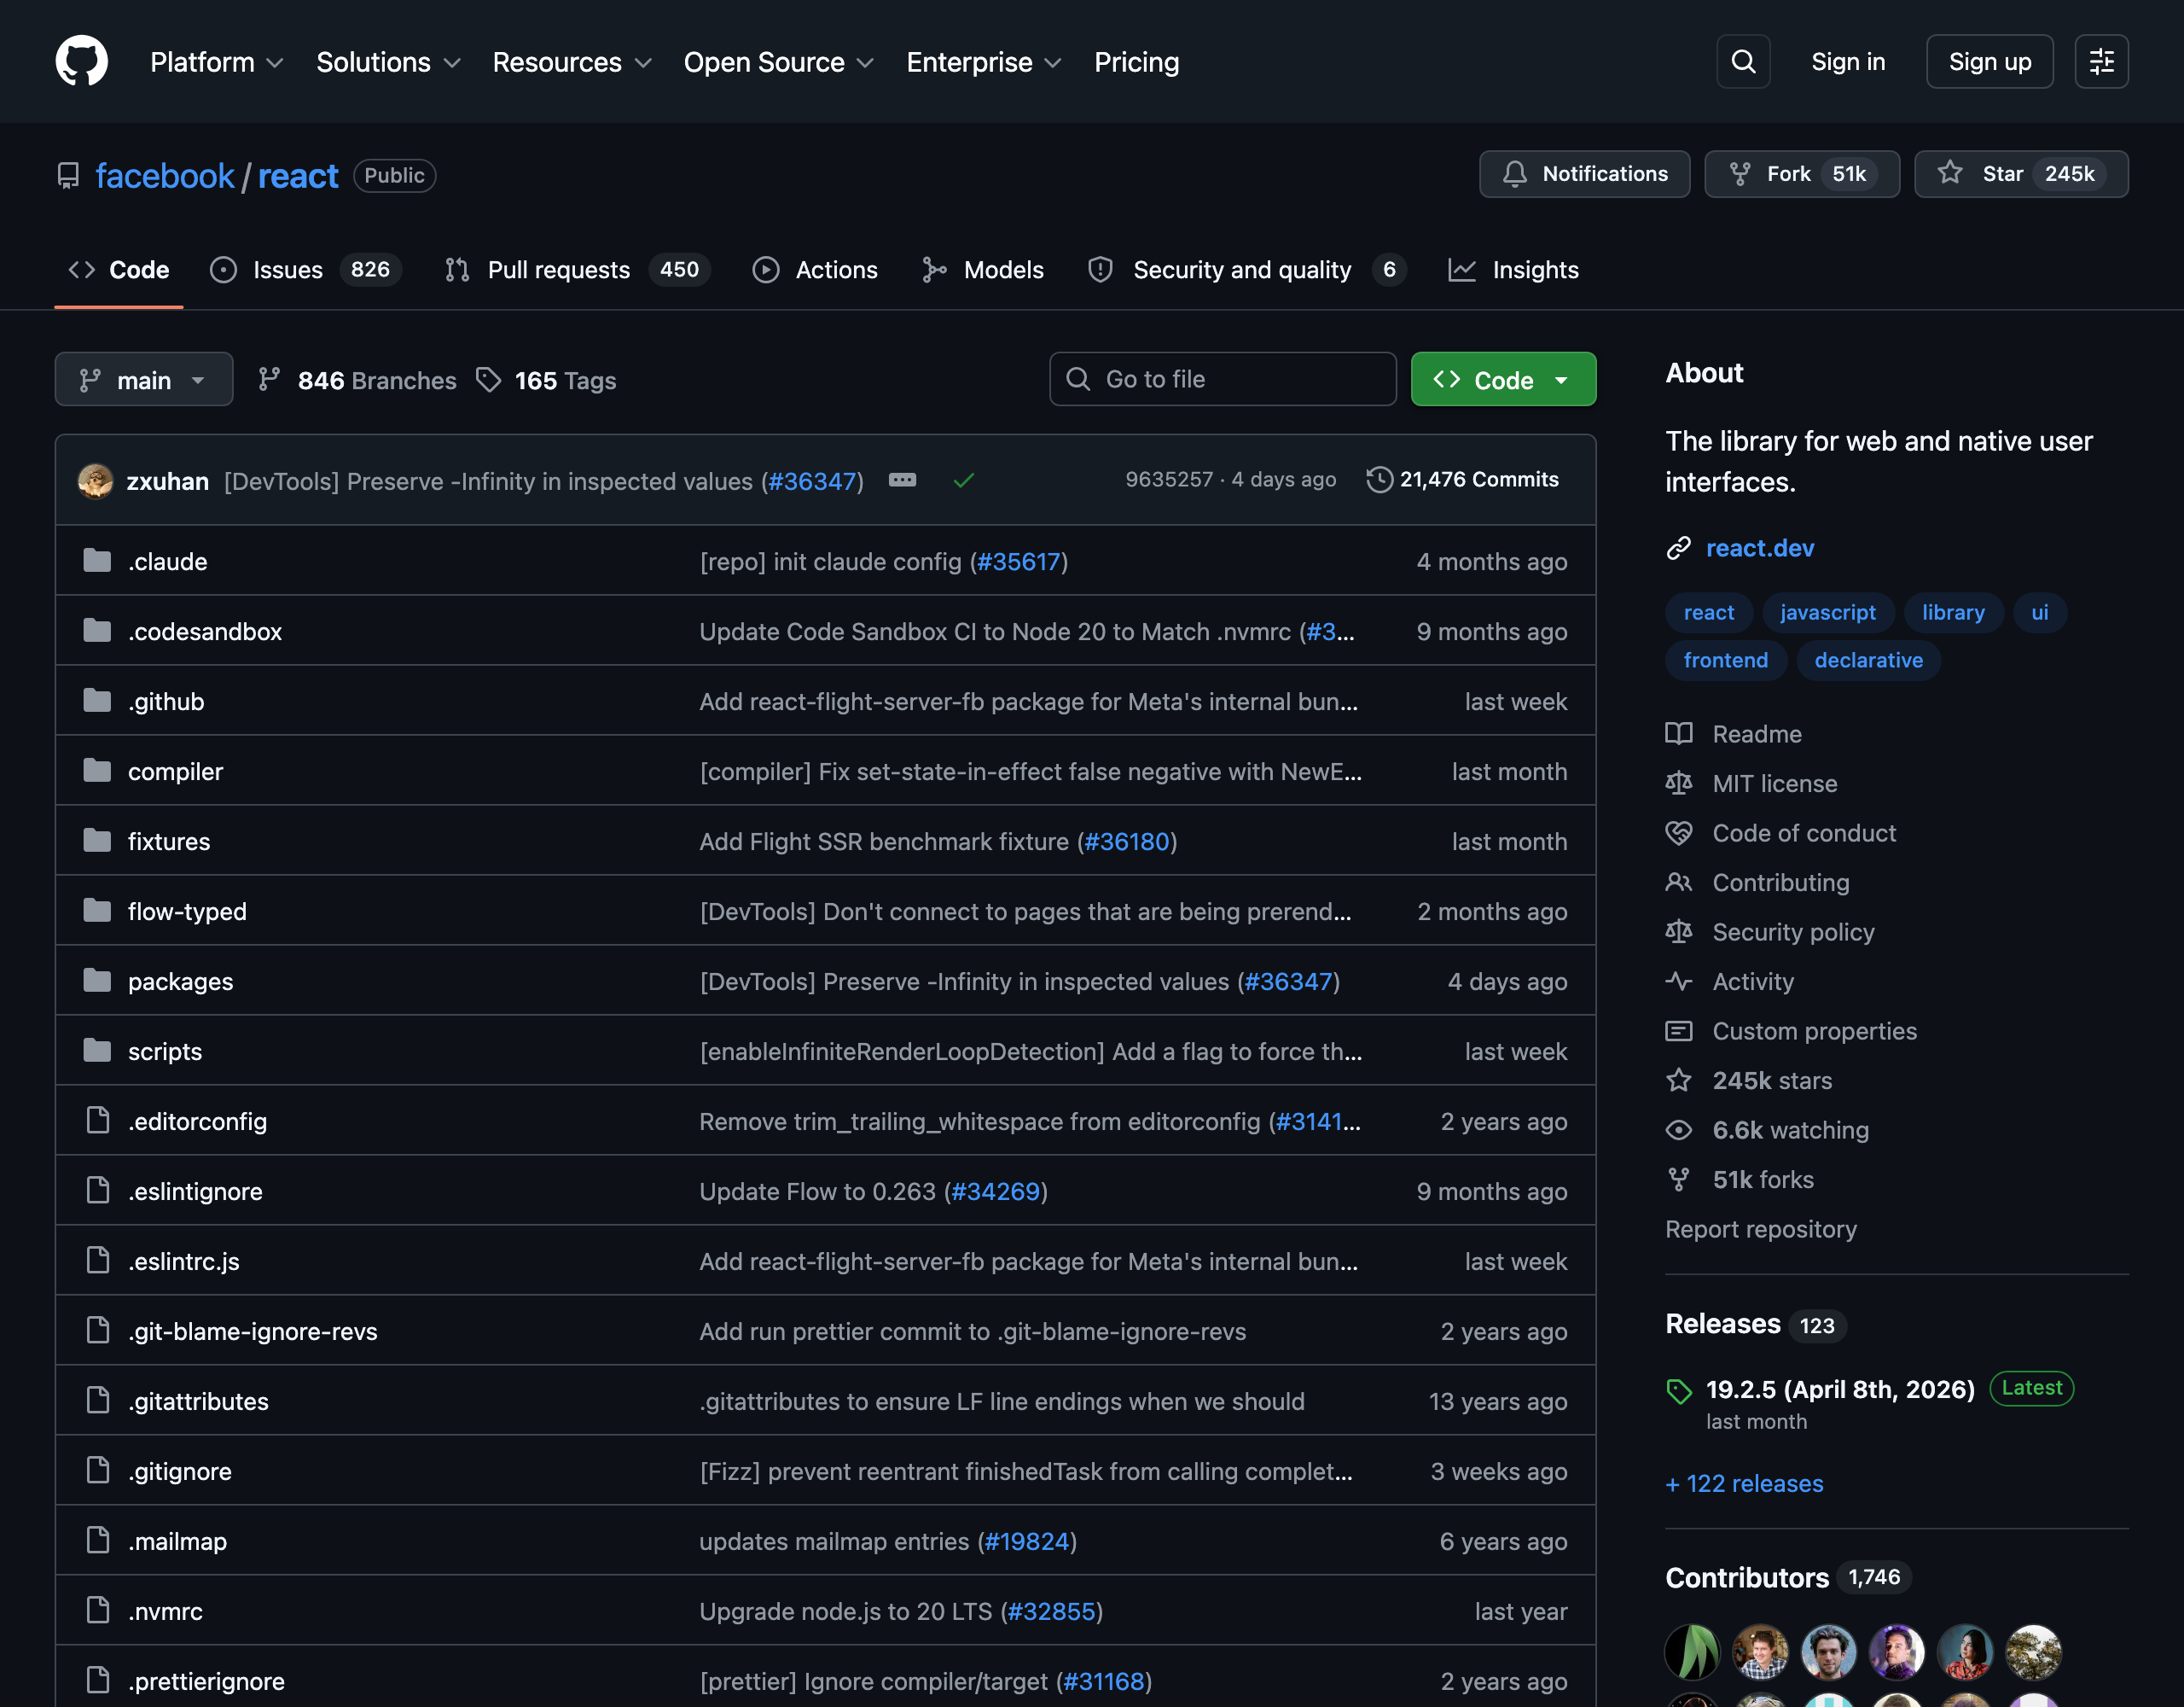Click the scale icon next to MIT license
This screenshot has height=1707, width=2184.
[x=1678, y=784]
